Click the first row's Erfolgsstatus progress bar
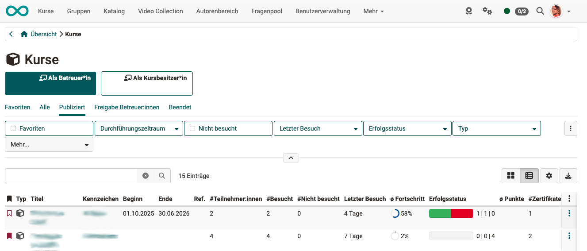The width and height of the screenshot is (587, 251). (x=451, y=213)
